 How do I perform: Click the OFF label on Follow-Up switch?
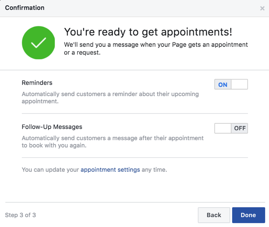[240, 128]
